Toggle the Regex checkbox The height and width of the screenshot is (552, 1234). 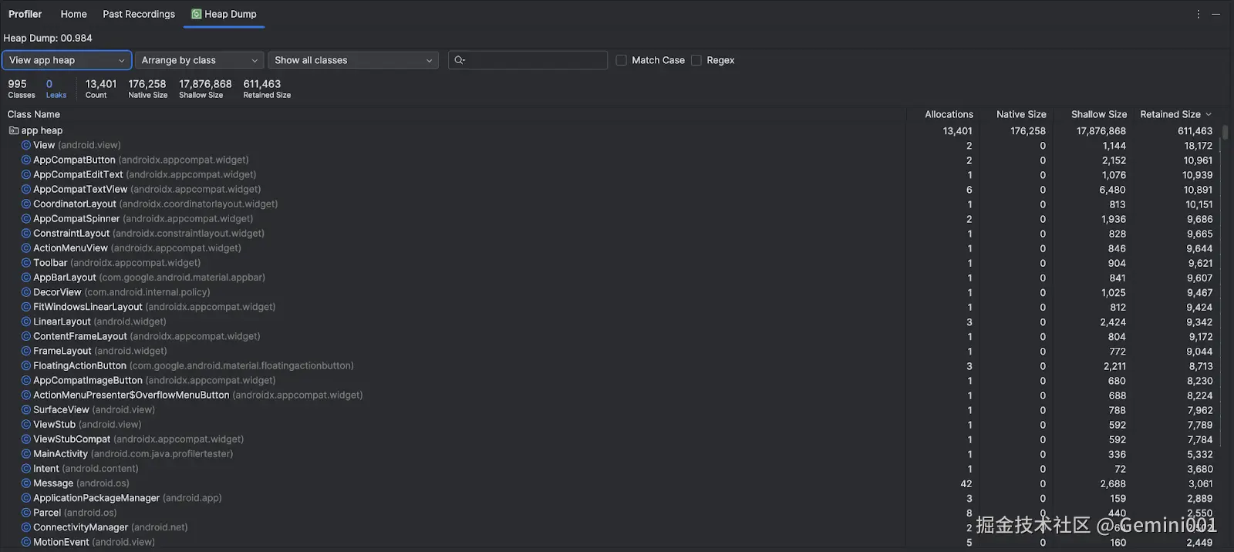click(x=696, y=60)
